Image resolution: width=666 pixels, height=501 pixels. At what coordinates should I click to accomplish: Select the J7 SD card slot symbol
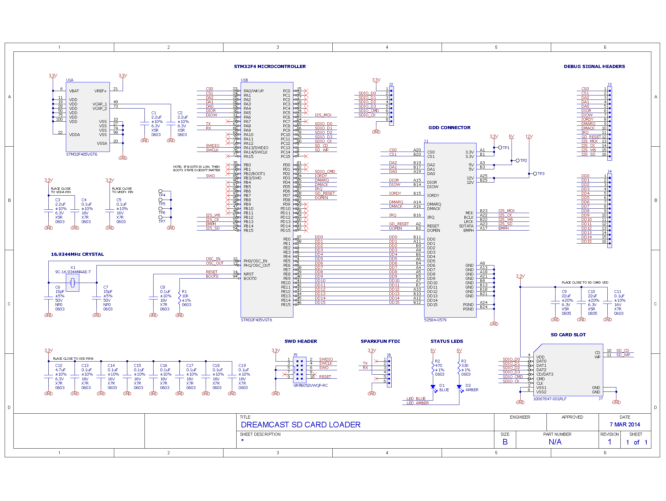coord(568,370)
